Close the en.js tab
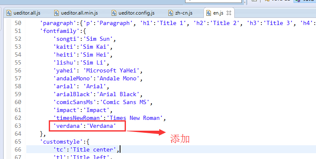 click(x=229, y=13)
